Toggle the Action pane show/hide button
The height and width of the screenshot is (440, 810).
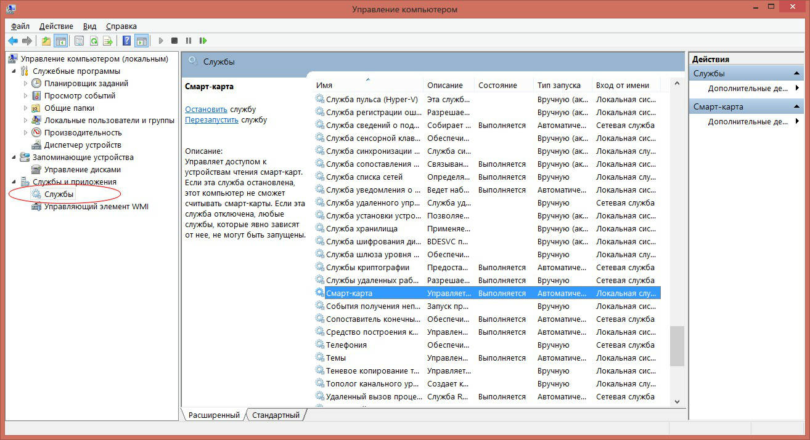pyautogui.click(x=141, y=41)
